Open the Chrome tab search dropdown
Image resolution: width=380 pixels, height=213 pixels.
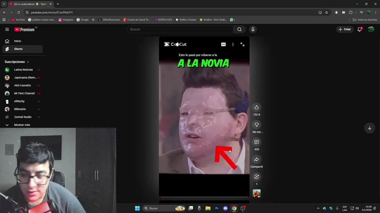(4, 4)
